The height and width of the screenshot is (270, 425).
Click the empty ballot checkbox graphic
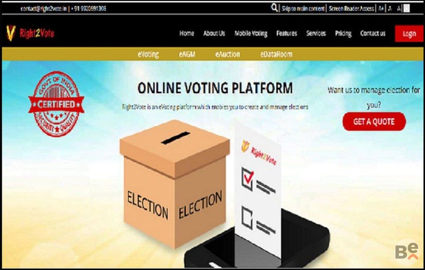click(247, 218)
